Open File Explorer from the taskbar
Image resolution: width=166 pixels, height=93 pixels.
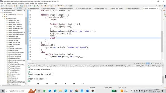[x=60, y=91]
